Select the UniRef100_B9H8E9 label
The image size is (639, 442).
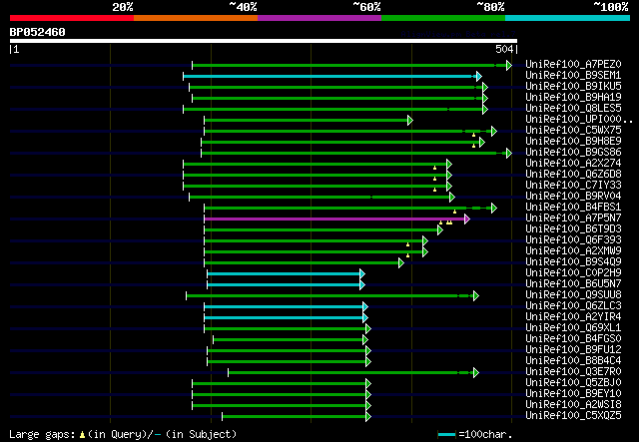pos(573,142)
